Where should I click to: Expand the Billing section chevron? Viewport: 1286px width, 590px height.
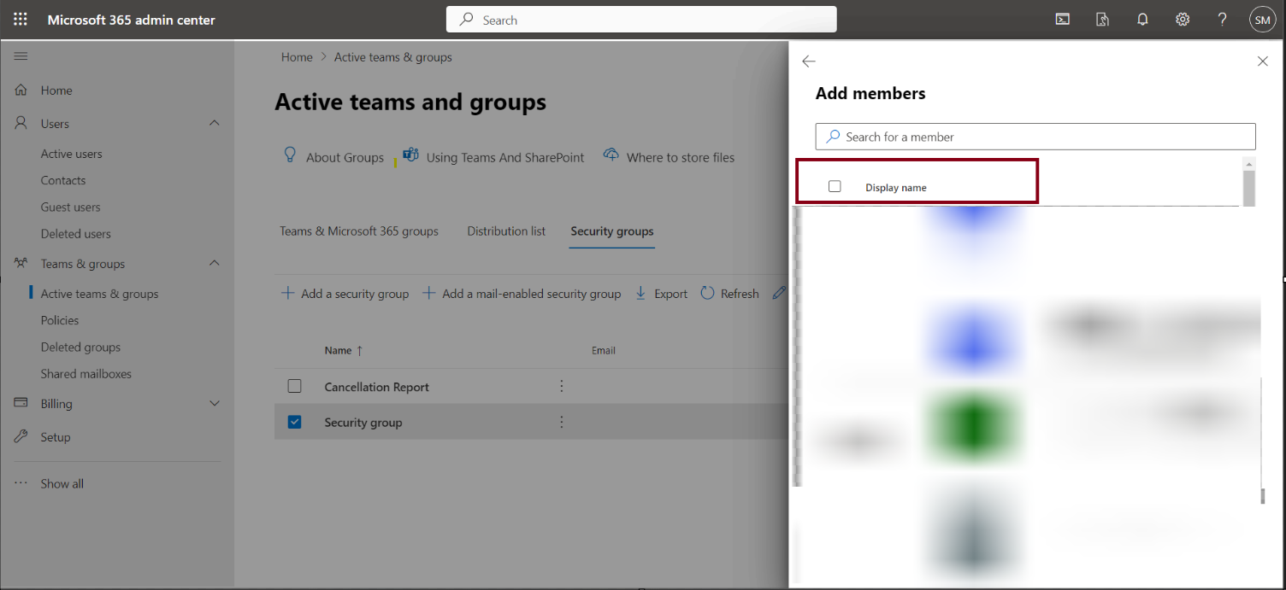coord(215,403)
